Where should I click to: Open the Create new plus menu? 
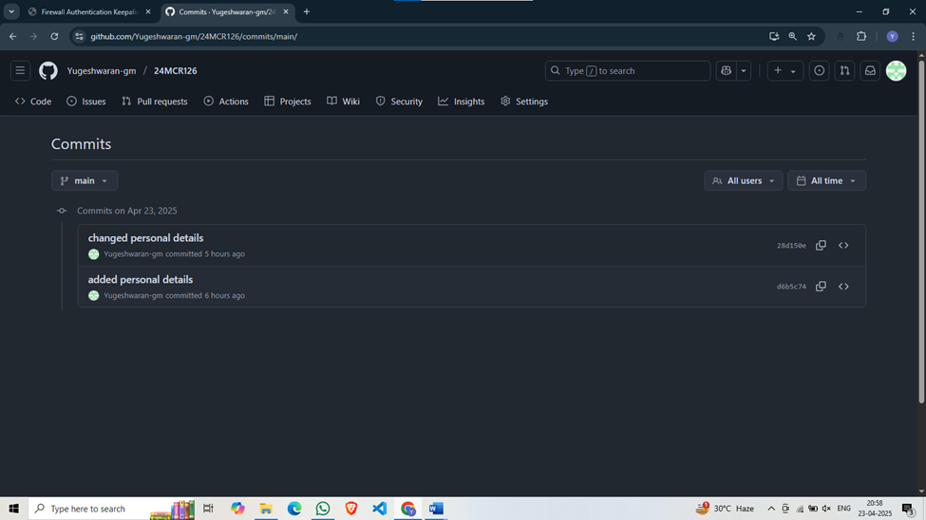point(784,71)
